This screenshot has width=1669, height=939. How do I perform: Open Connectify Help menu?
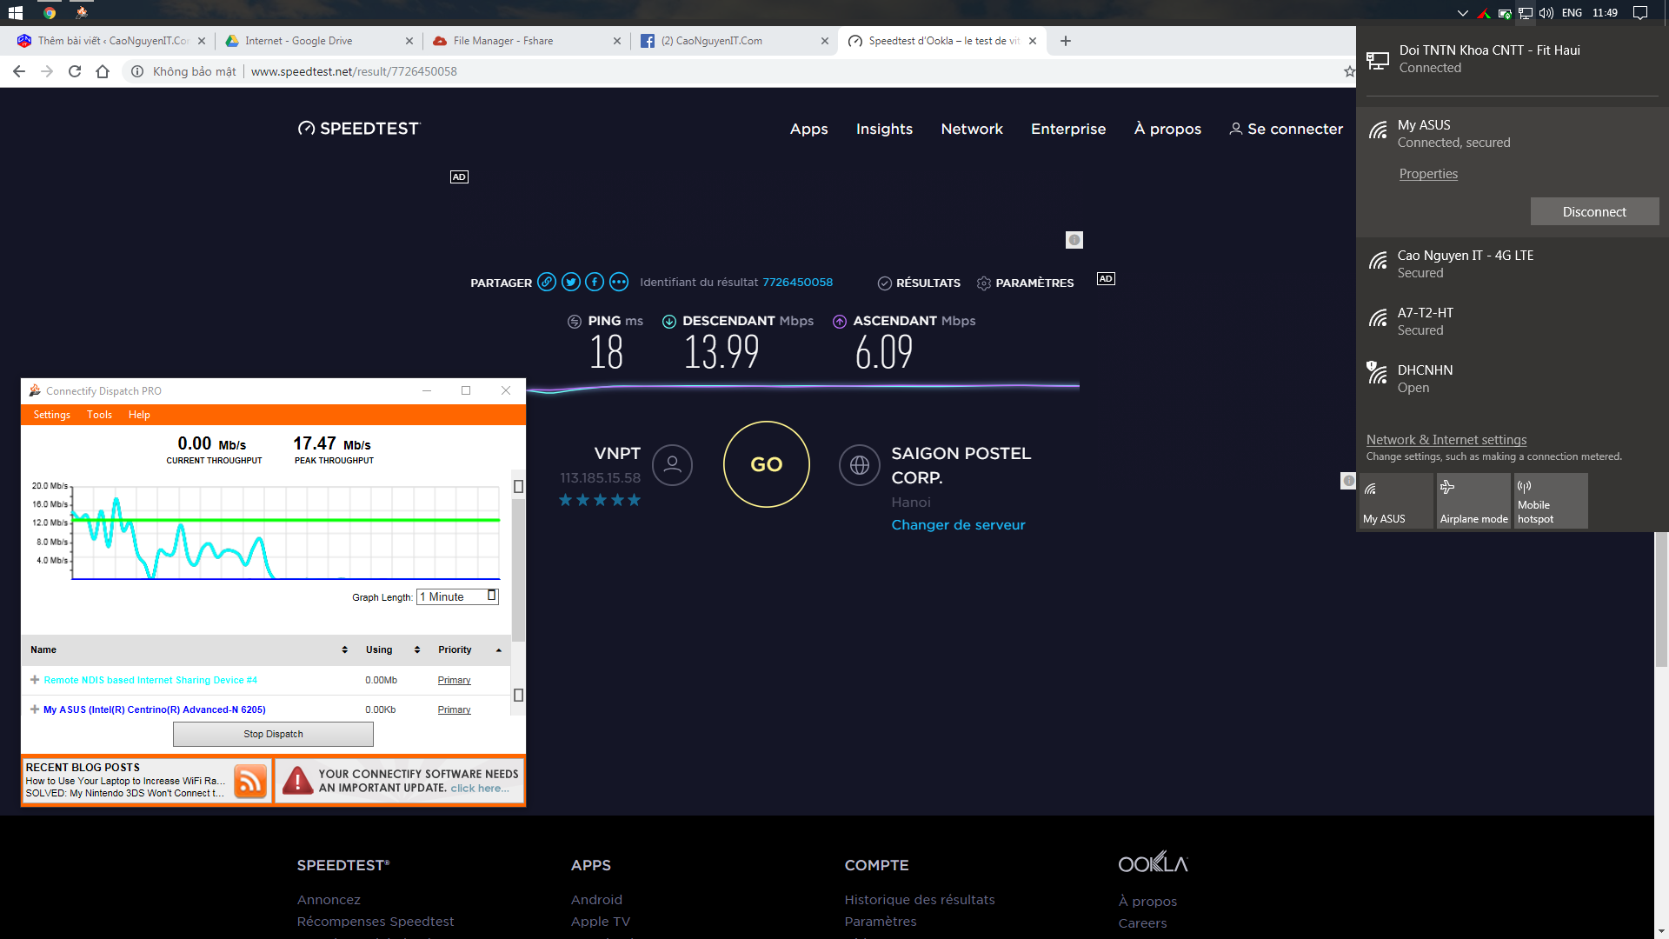click(139, 415)
